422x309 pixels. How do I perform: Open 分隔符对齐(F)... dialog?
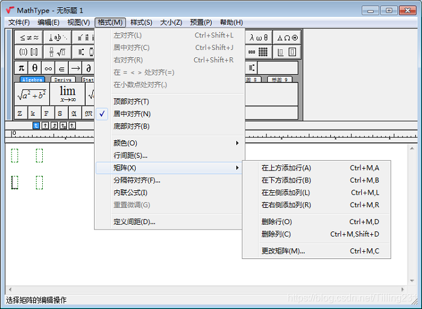[x=169, y=180]
